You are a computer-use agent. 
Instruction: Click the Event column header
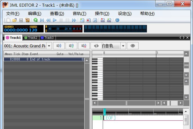pos(34,54)
